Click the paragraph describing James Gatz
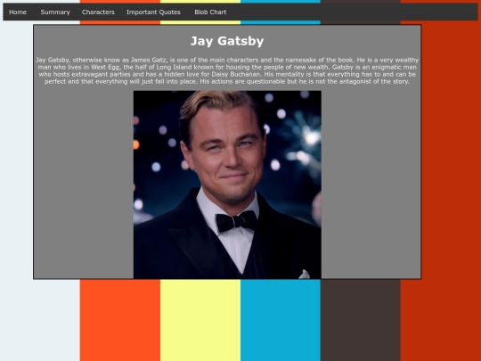Image resolution: width=481 pixels, height=361 pixels. 227,70
